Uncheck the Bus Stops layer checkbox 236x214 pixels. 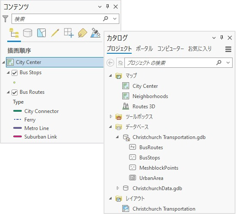[15, 73]
